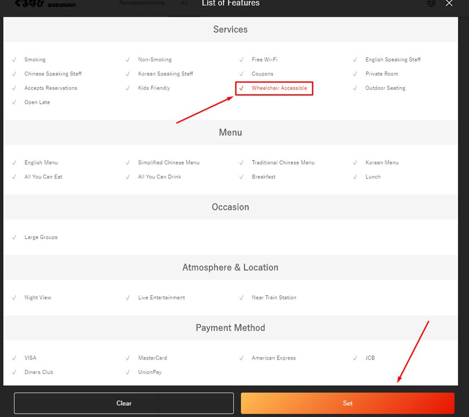Apply features with the Set button
The width and height of the screenshot is (469, 417).
pos(347,403)
